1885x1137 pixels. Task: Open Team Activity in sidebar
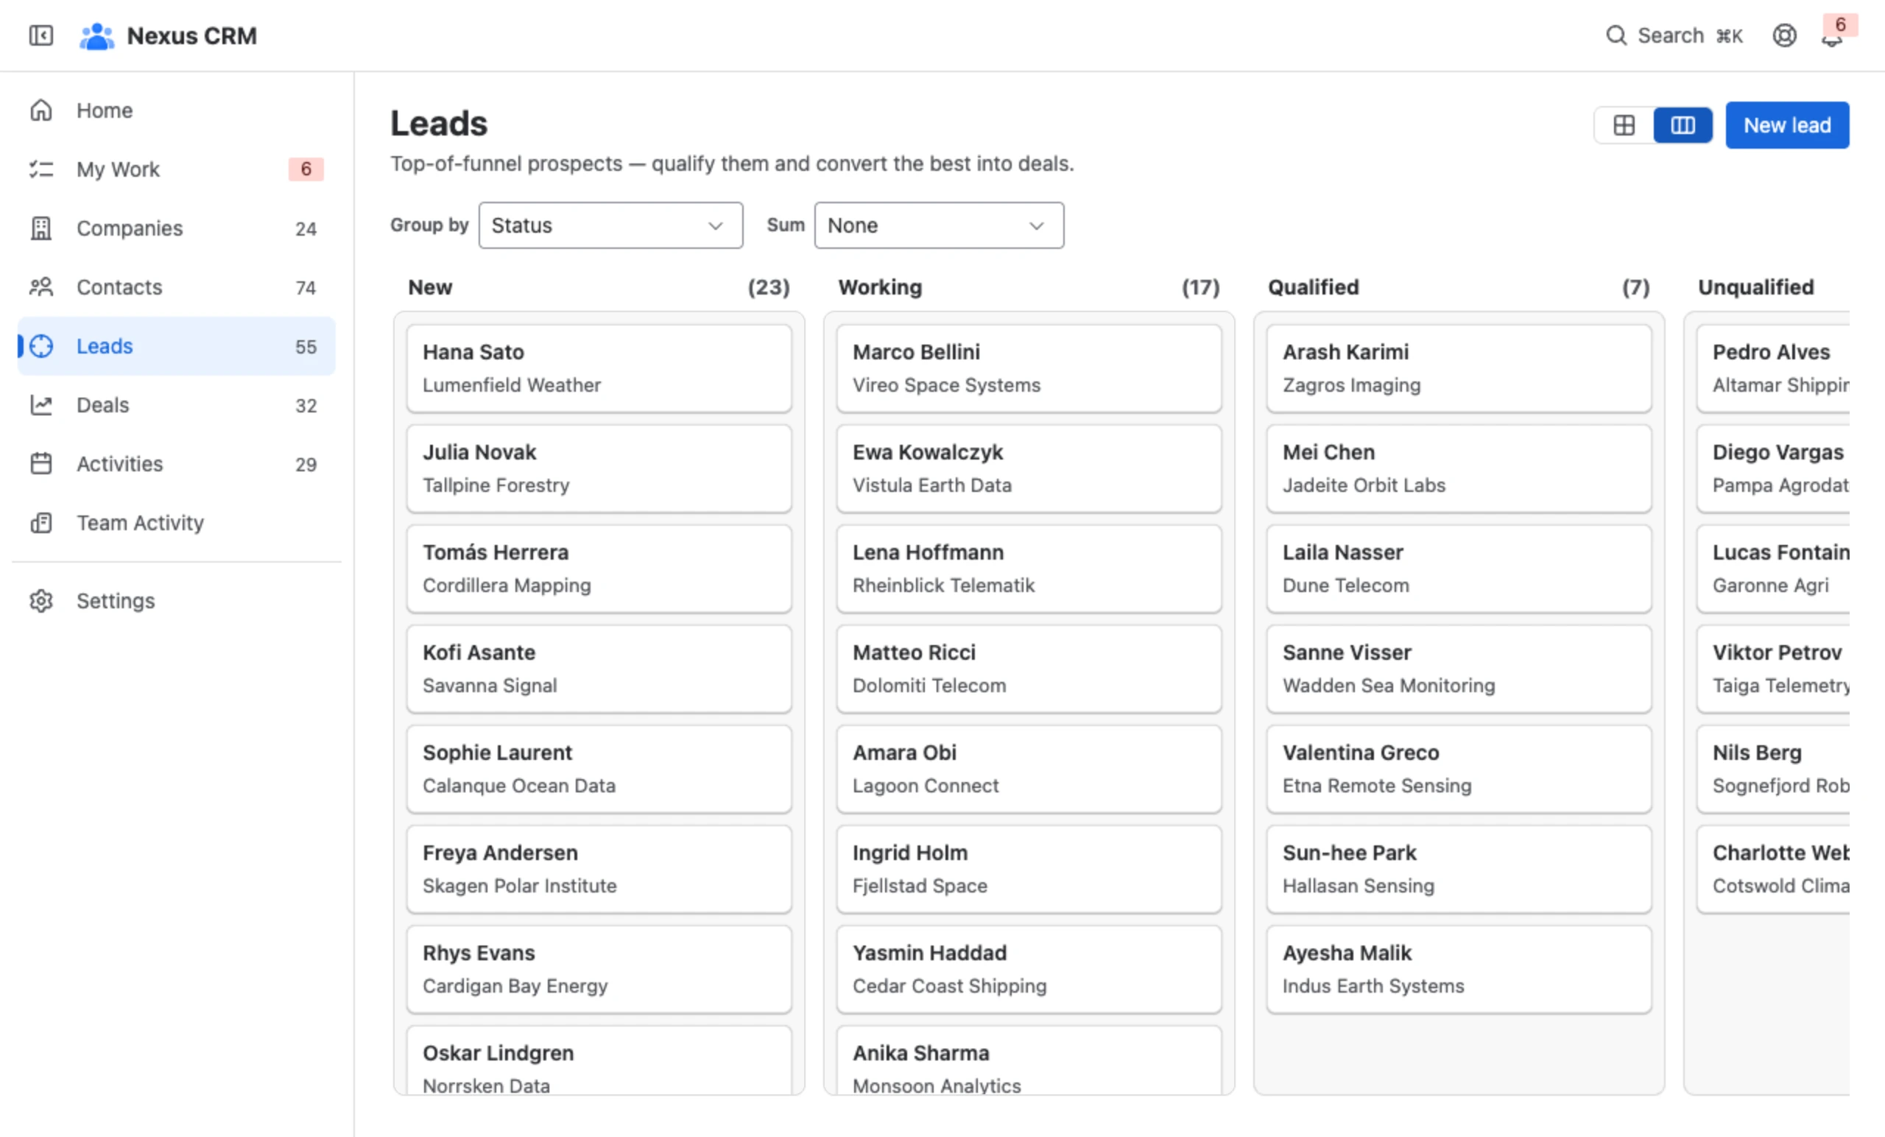[176, 523]
